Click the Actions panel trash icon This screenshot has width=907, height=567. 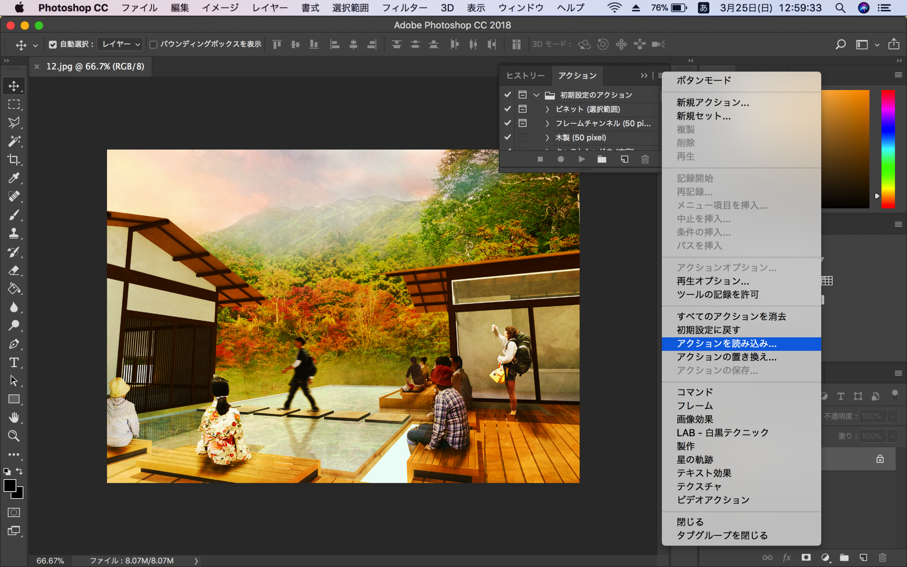tap(645, 159)
